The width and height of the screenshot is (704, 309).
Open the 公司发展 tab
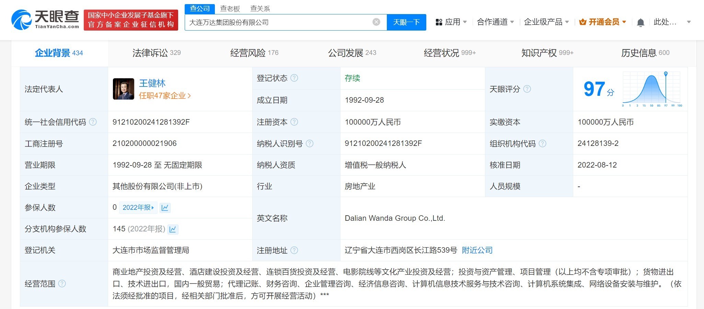click(x=352, y=53)
